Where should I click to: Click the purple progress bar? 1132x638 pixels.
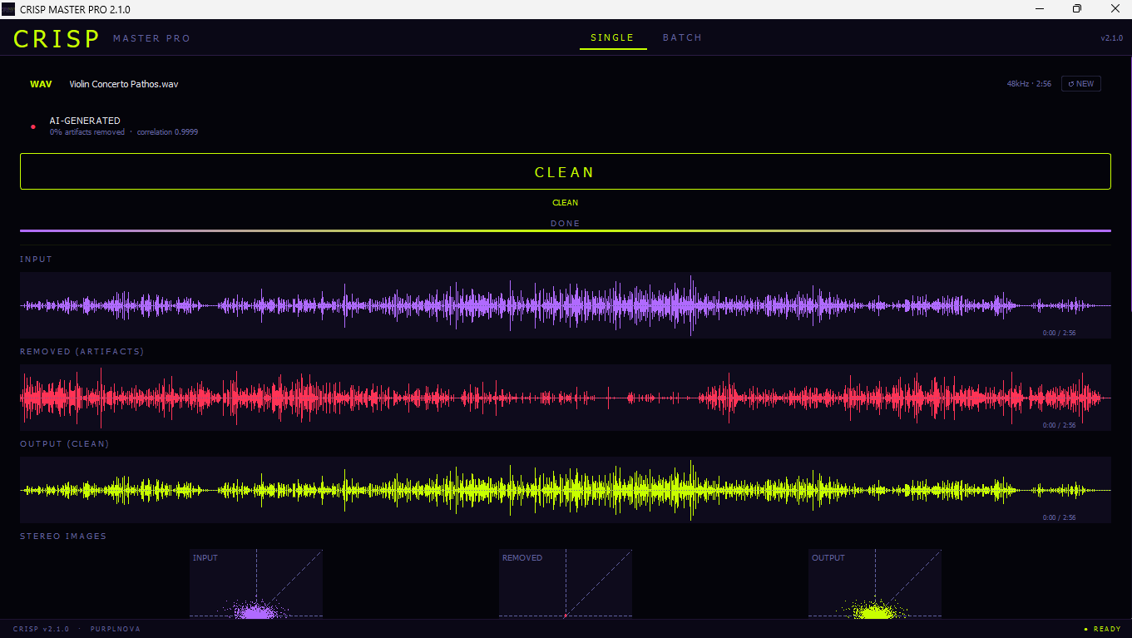565,230
